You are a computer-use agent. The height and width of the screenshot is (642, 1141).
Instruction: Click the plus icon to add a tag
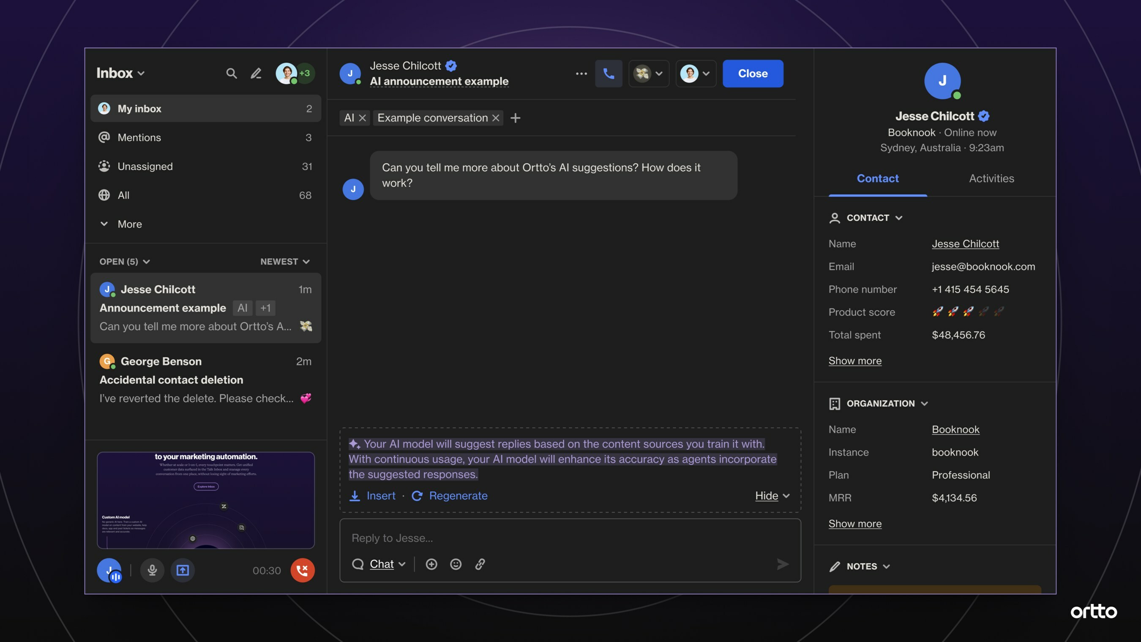point(515,118)
